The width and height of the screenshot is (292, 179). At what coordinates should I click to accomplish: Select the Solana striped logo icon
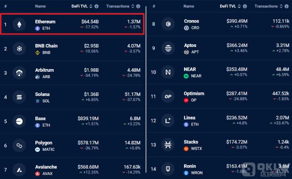[19, 97]
